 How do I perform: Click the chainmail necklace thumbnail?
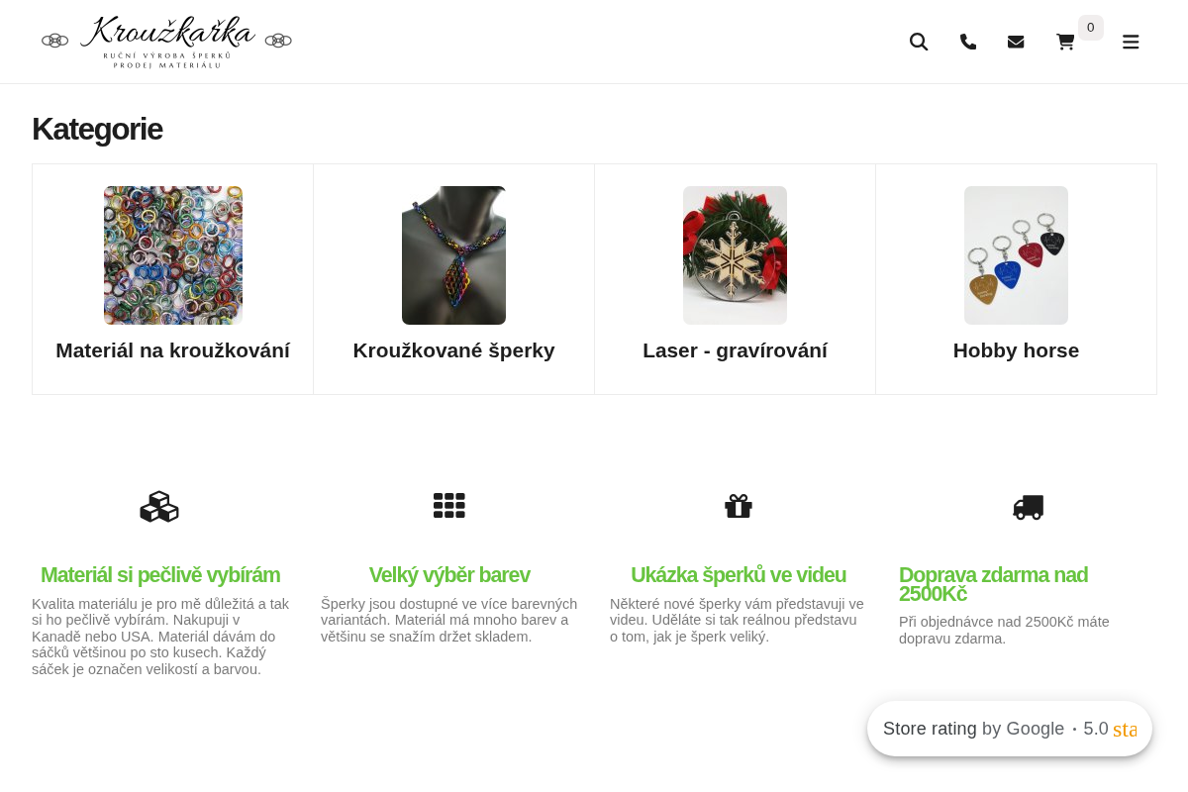point(454,255)
